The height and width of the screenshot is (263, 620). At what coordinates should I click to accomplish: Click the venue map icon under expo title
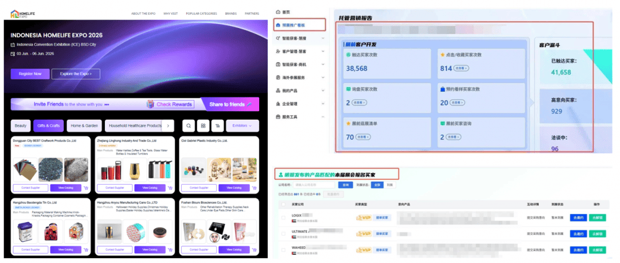click(x=12, y=45)
